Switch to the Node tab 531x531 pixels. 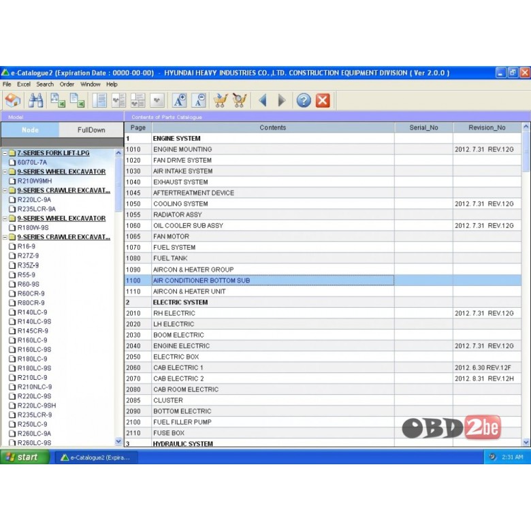click(30, 130)
